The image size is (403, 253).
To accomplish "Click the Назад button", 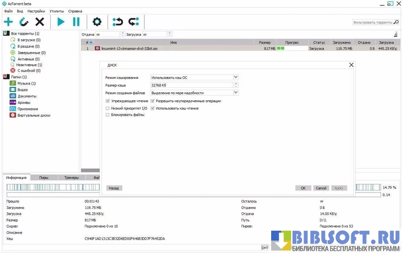I will click(x=114, y=188).
